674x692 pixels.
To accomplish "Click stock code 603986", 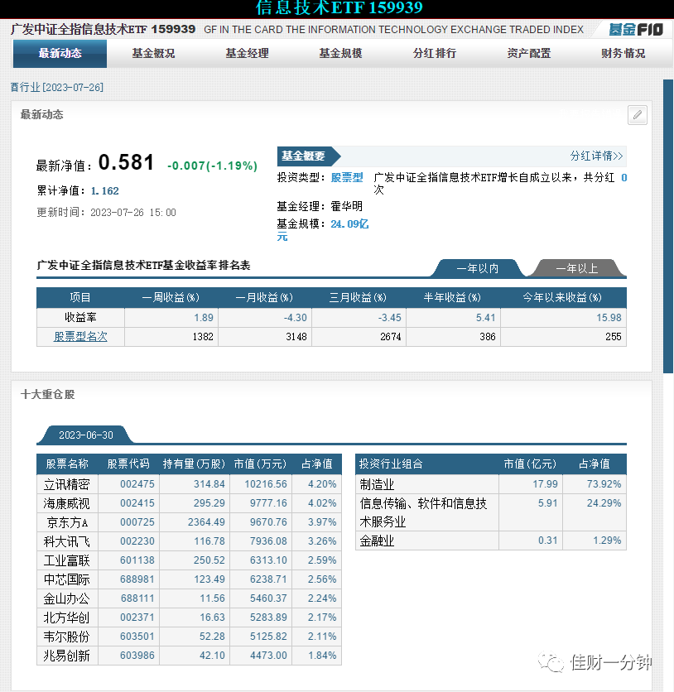I will [137, 656].
